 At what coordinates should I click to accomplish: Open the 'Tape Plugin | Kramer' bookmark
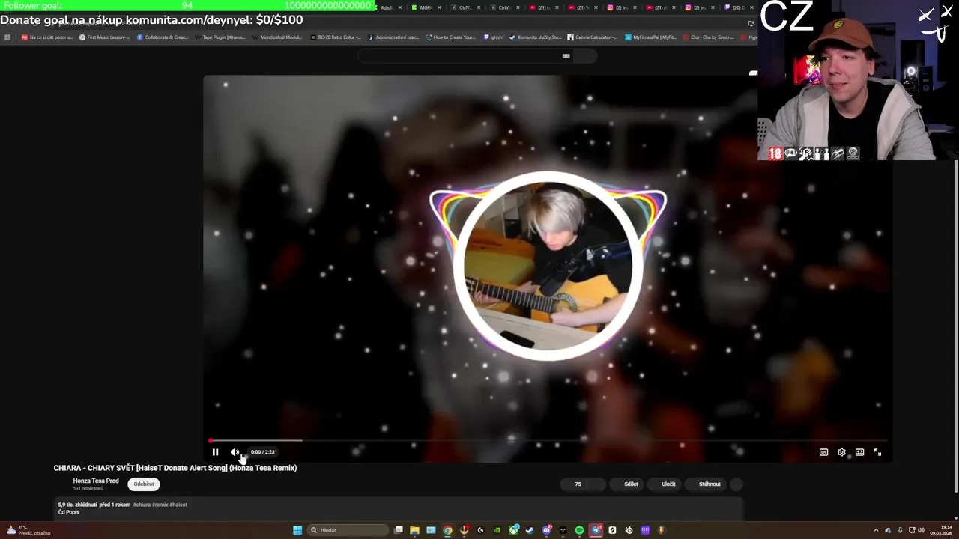(x=220, y=37)
